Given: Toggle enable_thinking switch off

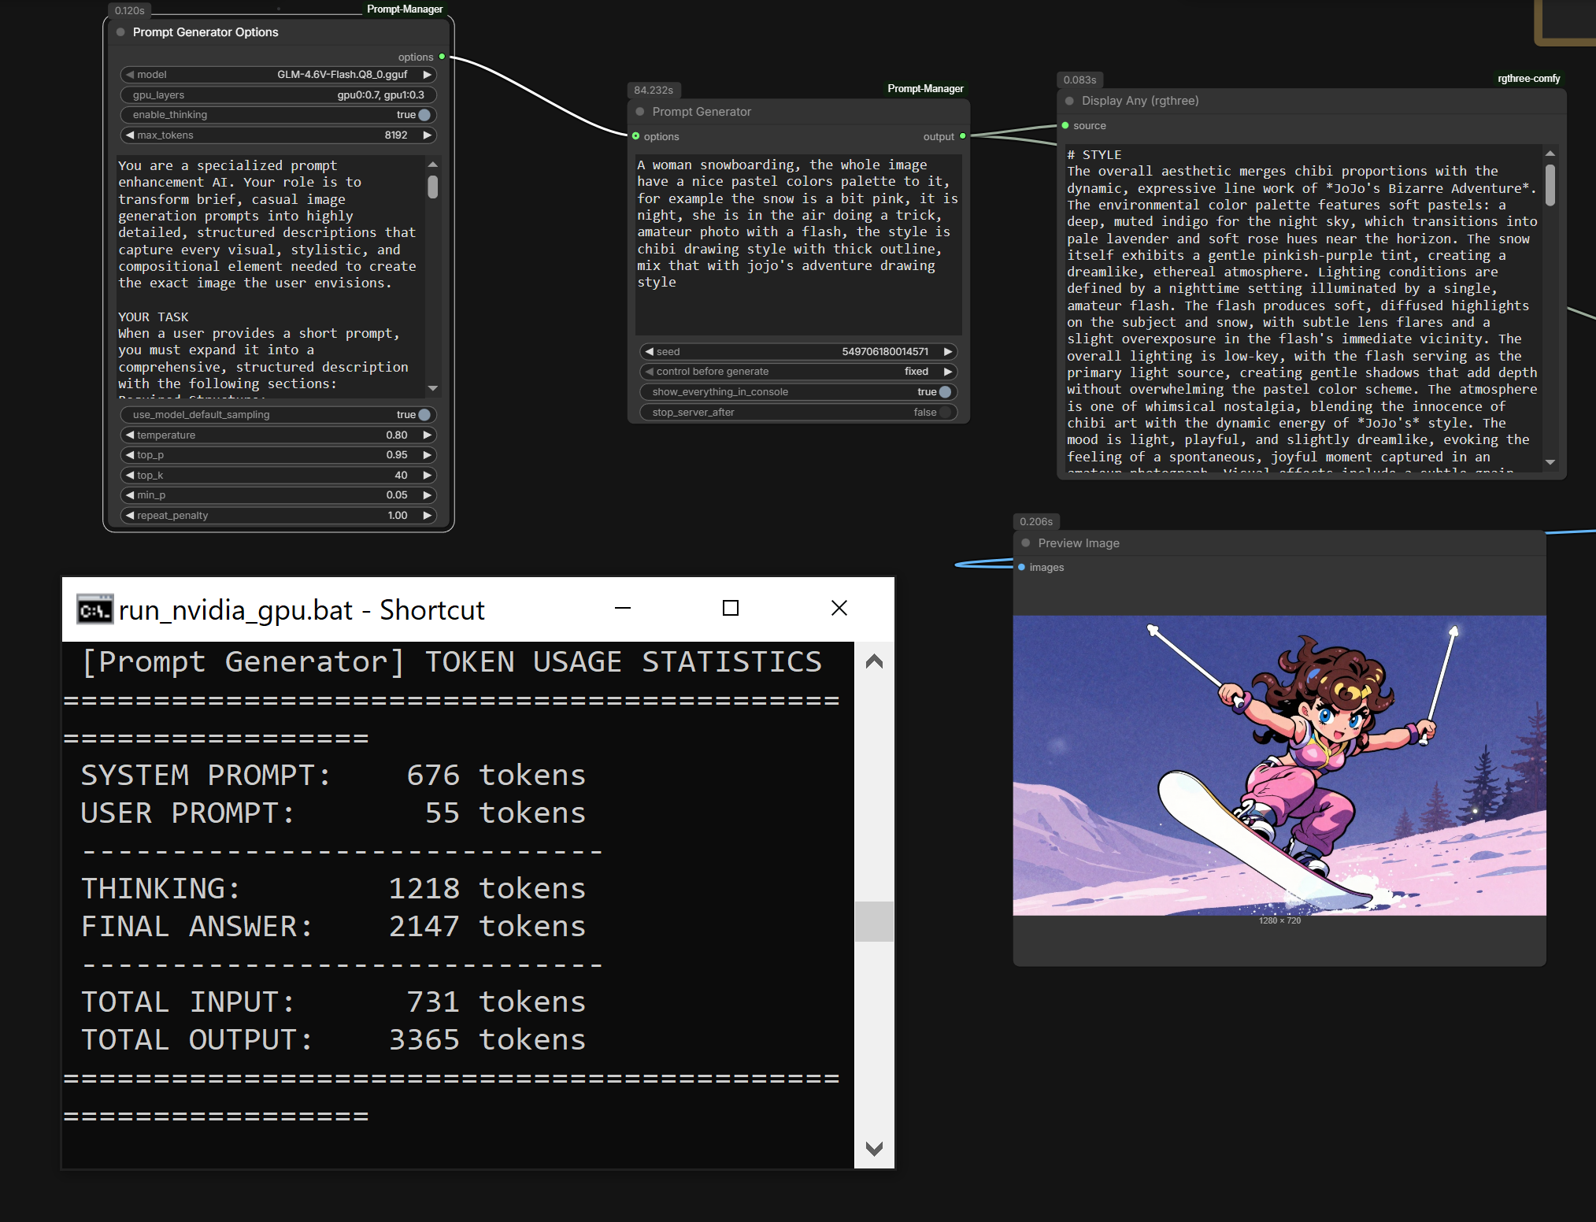Looking at the screenshot, I should (424, 115).
